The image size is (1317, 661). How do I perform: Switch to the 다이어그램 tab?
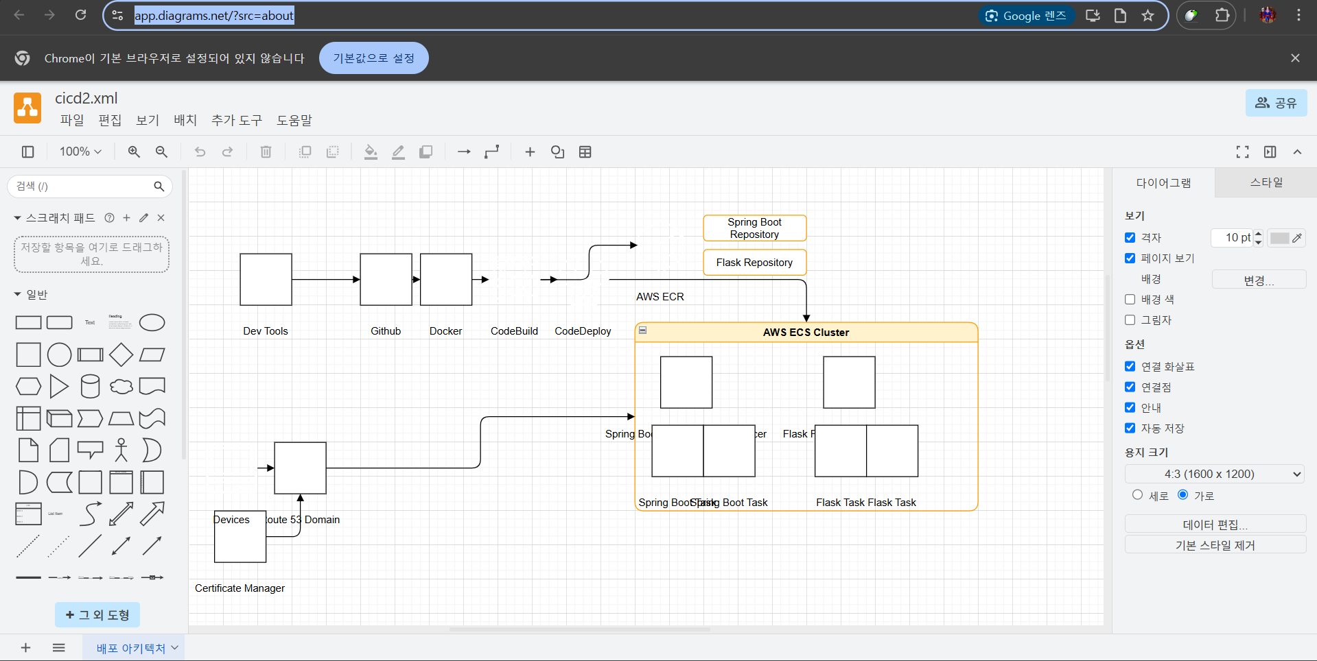click(1163, 182)
